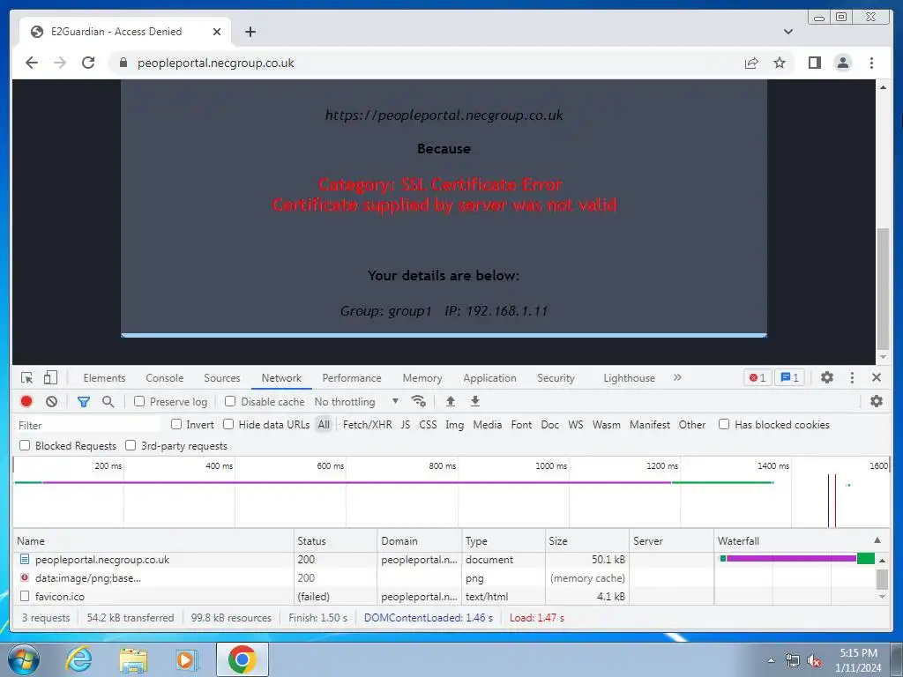Image resolution: width=903 pixels, height=677 pixels.
Task: Reload the current page
Action: point(88,63)
